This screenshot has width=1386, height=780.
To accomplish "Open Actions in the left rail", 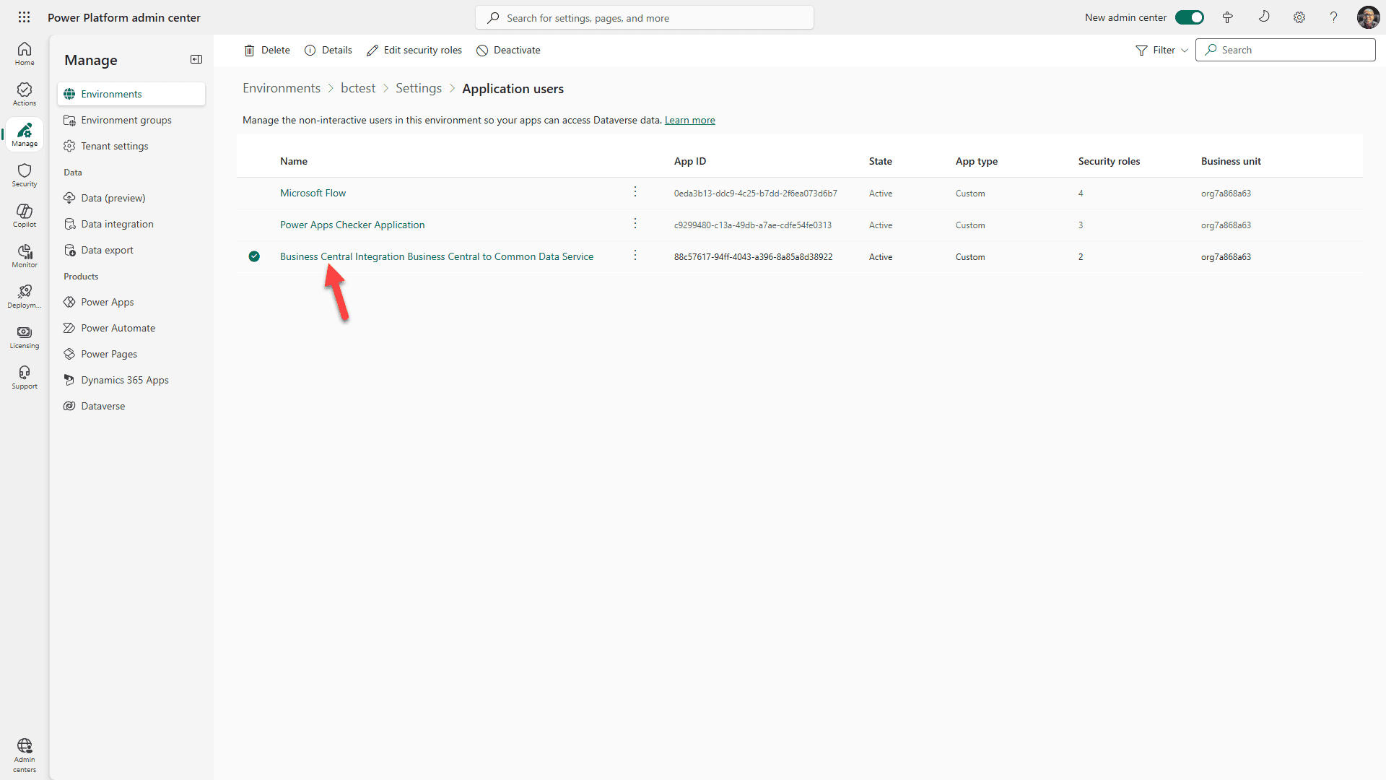I will pyautogui.click(x=25, y=94).
